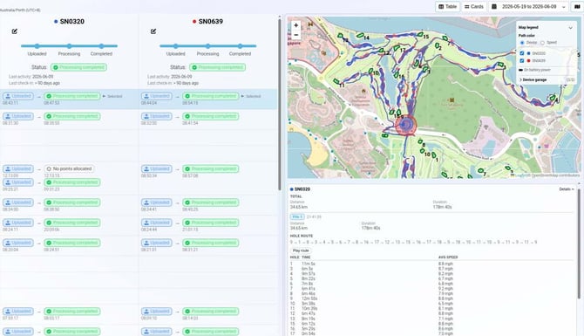Click the AVG SPEED column header

click(448, 257)
